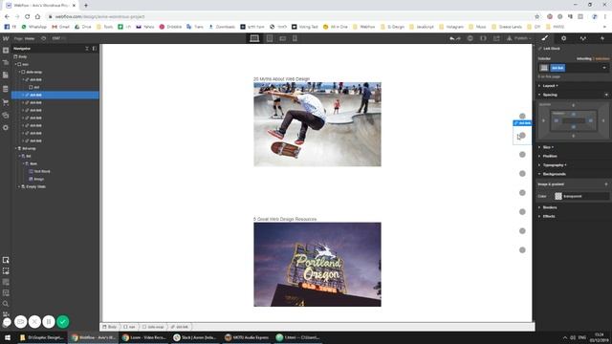Open the selector field dropdown arrow
Image resolution: width=612 pixels, height=344 pixels.
click(604, 68)
